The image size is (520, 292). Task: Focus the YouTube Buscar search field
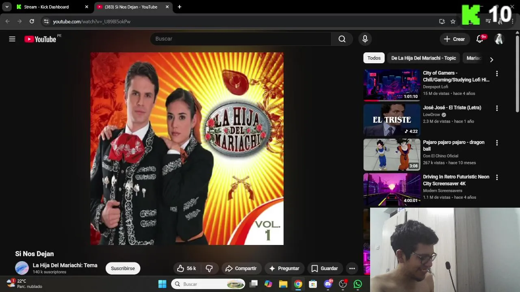click(x=240, y=39)
